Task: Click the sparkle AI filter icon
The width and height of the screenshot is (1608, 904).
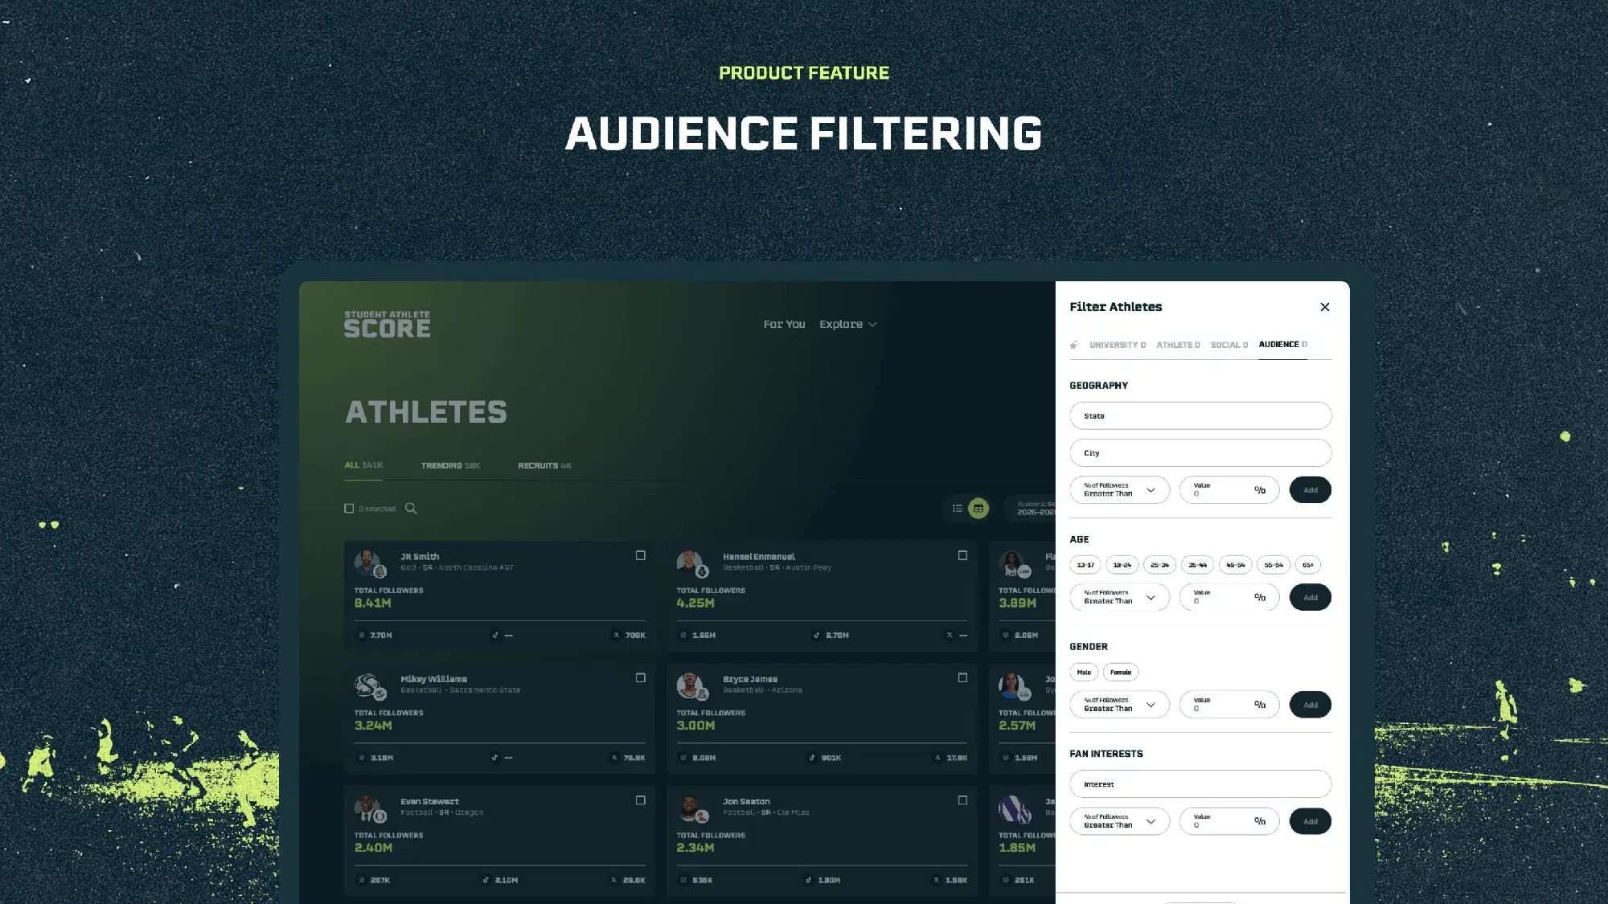Action: (x=1074, y=345)
